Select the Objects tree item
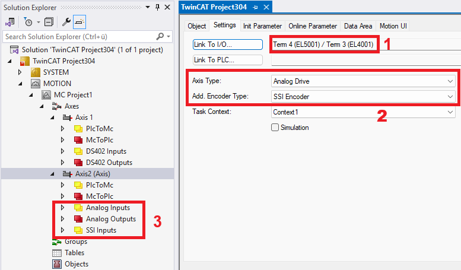 (77, 264)
